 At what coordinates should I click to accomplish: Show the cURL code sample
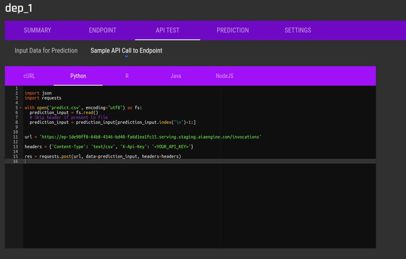point(30,76)
